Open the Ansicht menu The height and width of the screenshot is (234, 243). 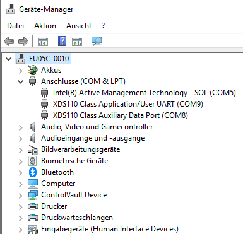coord(79,26)
